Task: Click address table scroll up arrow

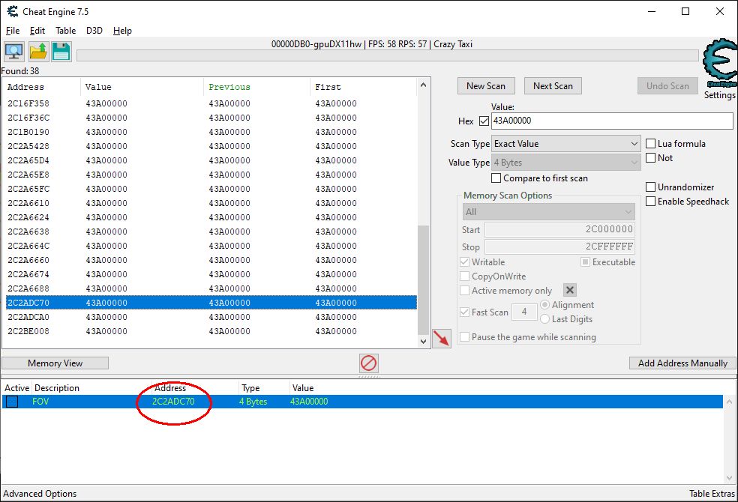Action: (x=729, y=402)
